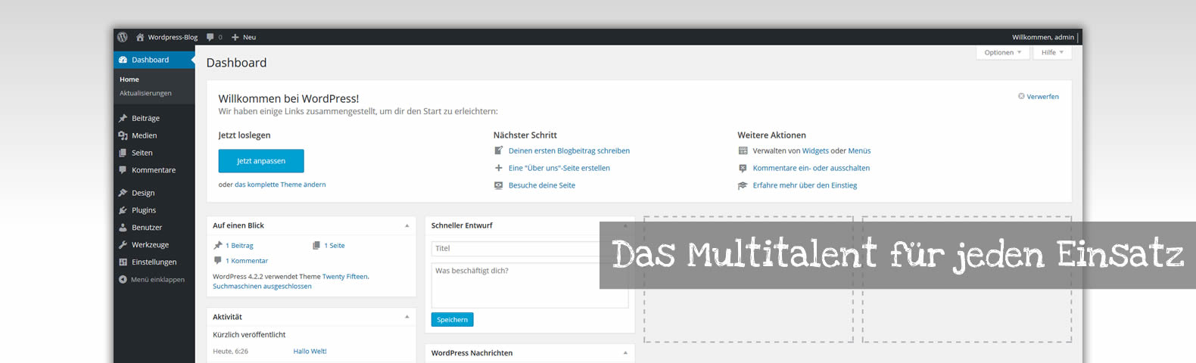This screenshot has width=1196, height=363.
Task: Click Eine Über uns-Seite erstellen link
Action: pos(559,168)
